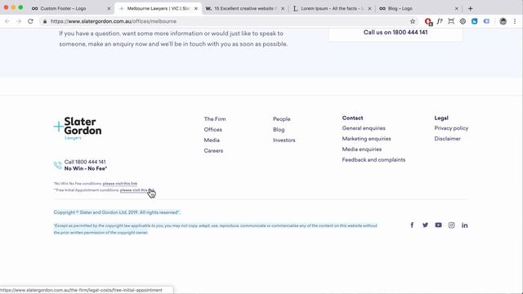Screen dimensions: 523x294
Task: Open the YouTube channel icon
Action: point(438,225)
